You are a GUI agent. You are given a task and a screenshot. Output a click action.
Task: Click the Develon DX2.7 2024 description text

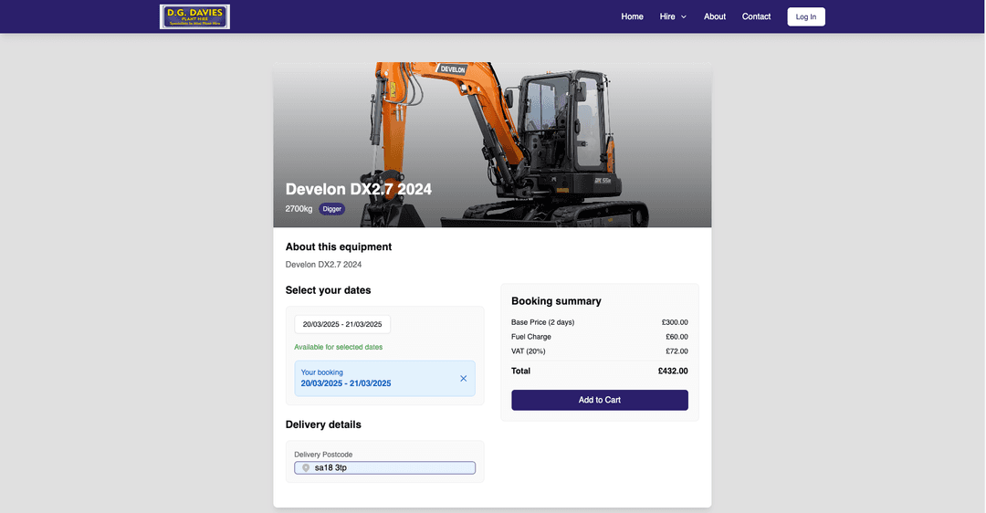click(x=323, y=265)
